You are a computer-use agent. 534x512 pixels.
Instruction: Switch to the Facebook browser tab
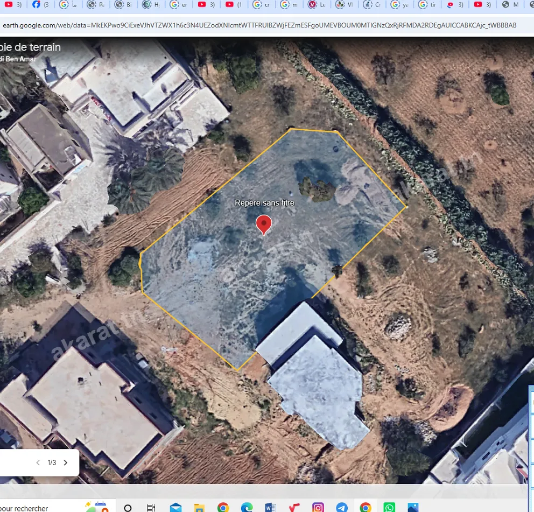[x=41, y=4]
